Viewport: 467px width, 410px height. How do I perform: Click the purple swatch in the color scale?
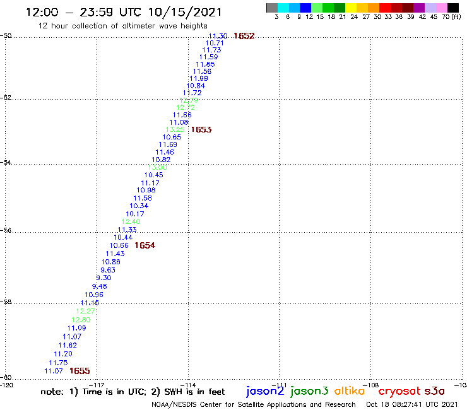coord(419,8)
